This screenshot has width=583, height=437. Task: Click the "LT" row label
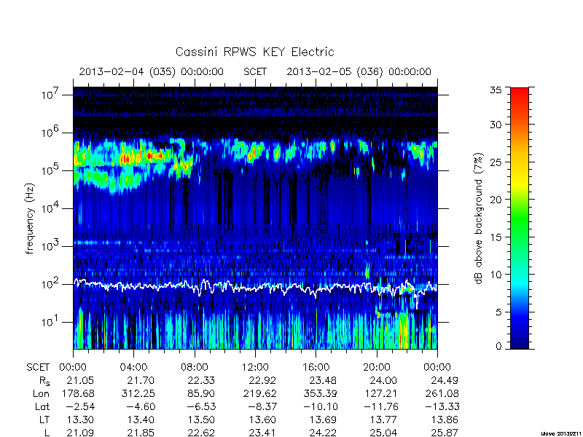coord(44,420)
